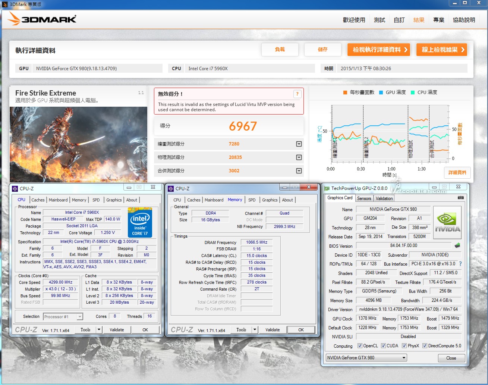Click the green CPU temperature legend square
The height and width of the screenshot is (385, 488).
coord(413,93)
